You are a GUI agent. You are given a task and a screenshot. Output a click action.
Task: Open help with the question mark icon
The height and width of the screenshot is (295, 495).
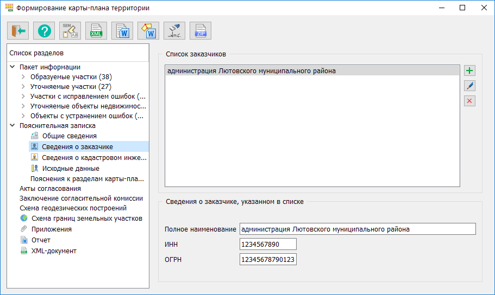click(x=44, y=31)
